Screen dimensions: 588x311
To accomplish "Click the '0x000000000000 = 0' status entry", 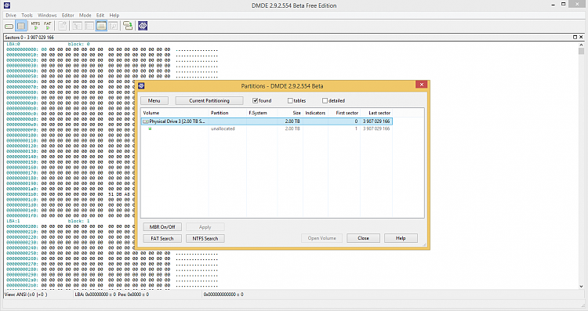I will (223, 295).
